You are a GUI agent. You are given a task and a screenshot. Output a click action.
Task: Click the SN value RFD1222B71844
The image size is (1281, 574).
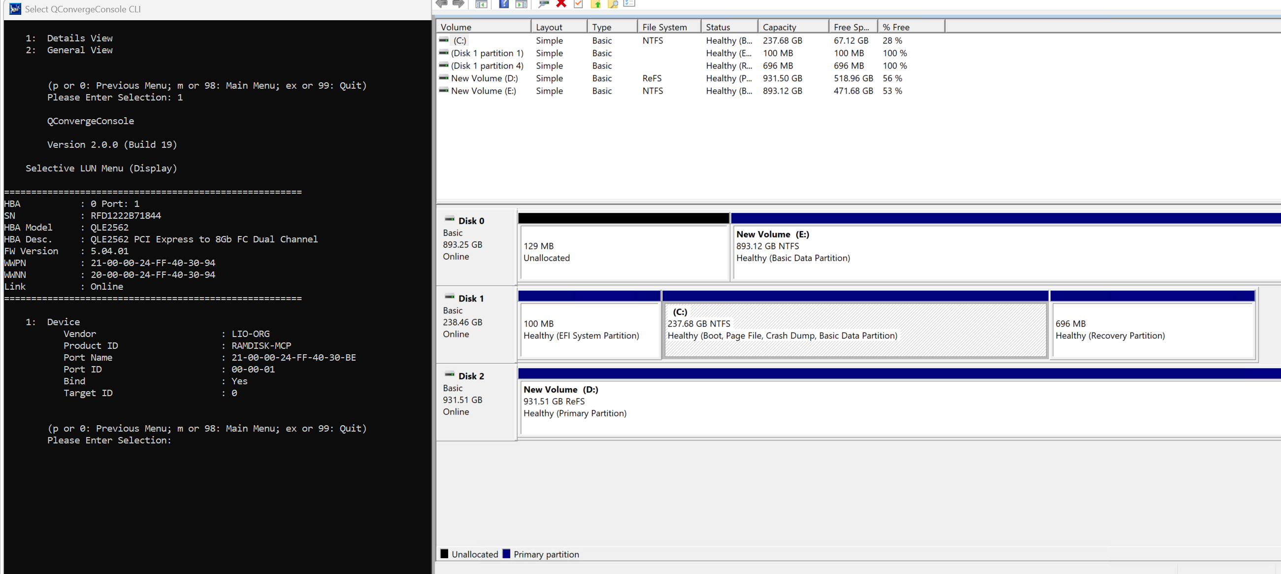pos(125,215)
